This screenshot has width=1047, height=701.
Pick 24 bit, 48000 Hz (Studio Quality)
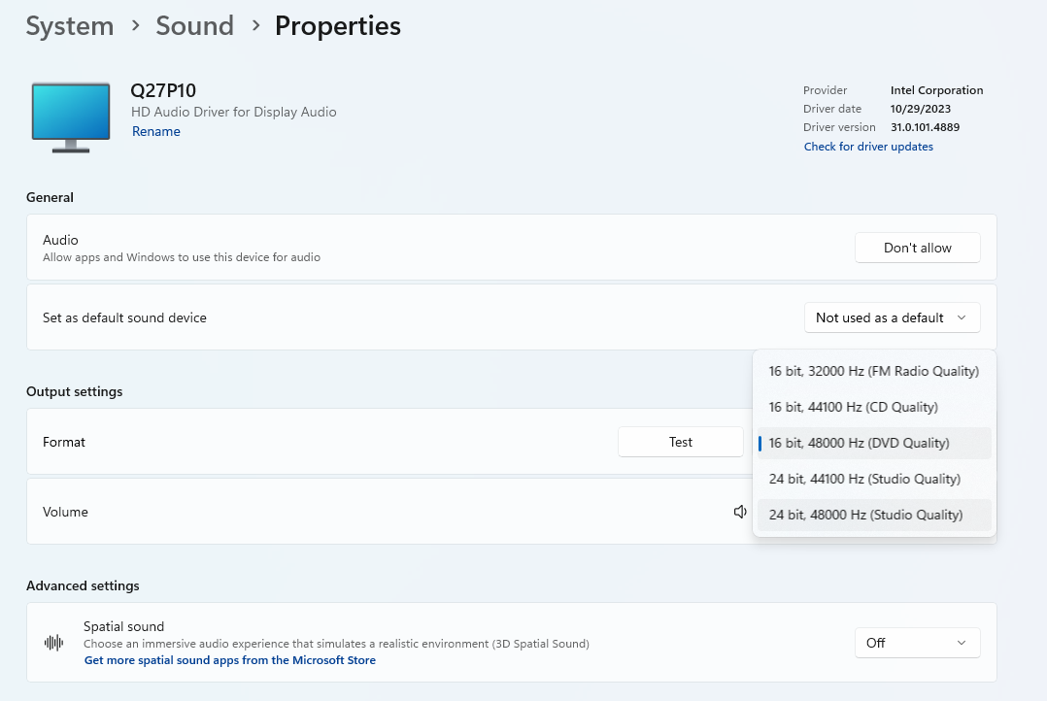coord(874,516)
